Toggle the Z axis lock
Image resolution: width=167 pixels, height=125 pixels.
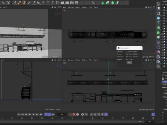click(x=53, y=3)
